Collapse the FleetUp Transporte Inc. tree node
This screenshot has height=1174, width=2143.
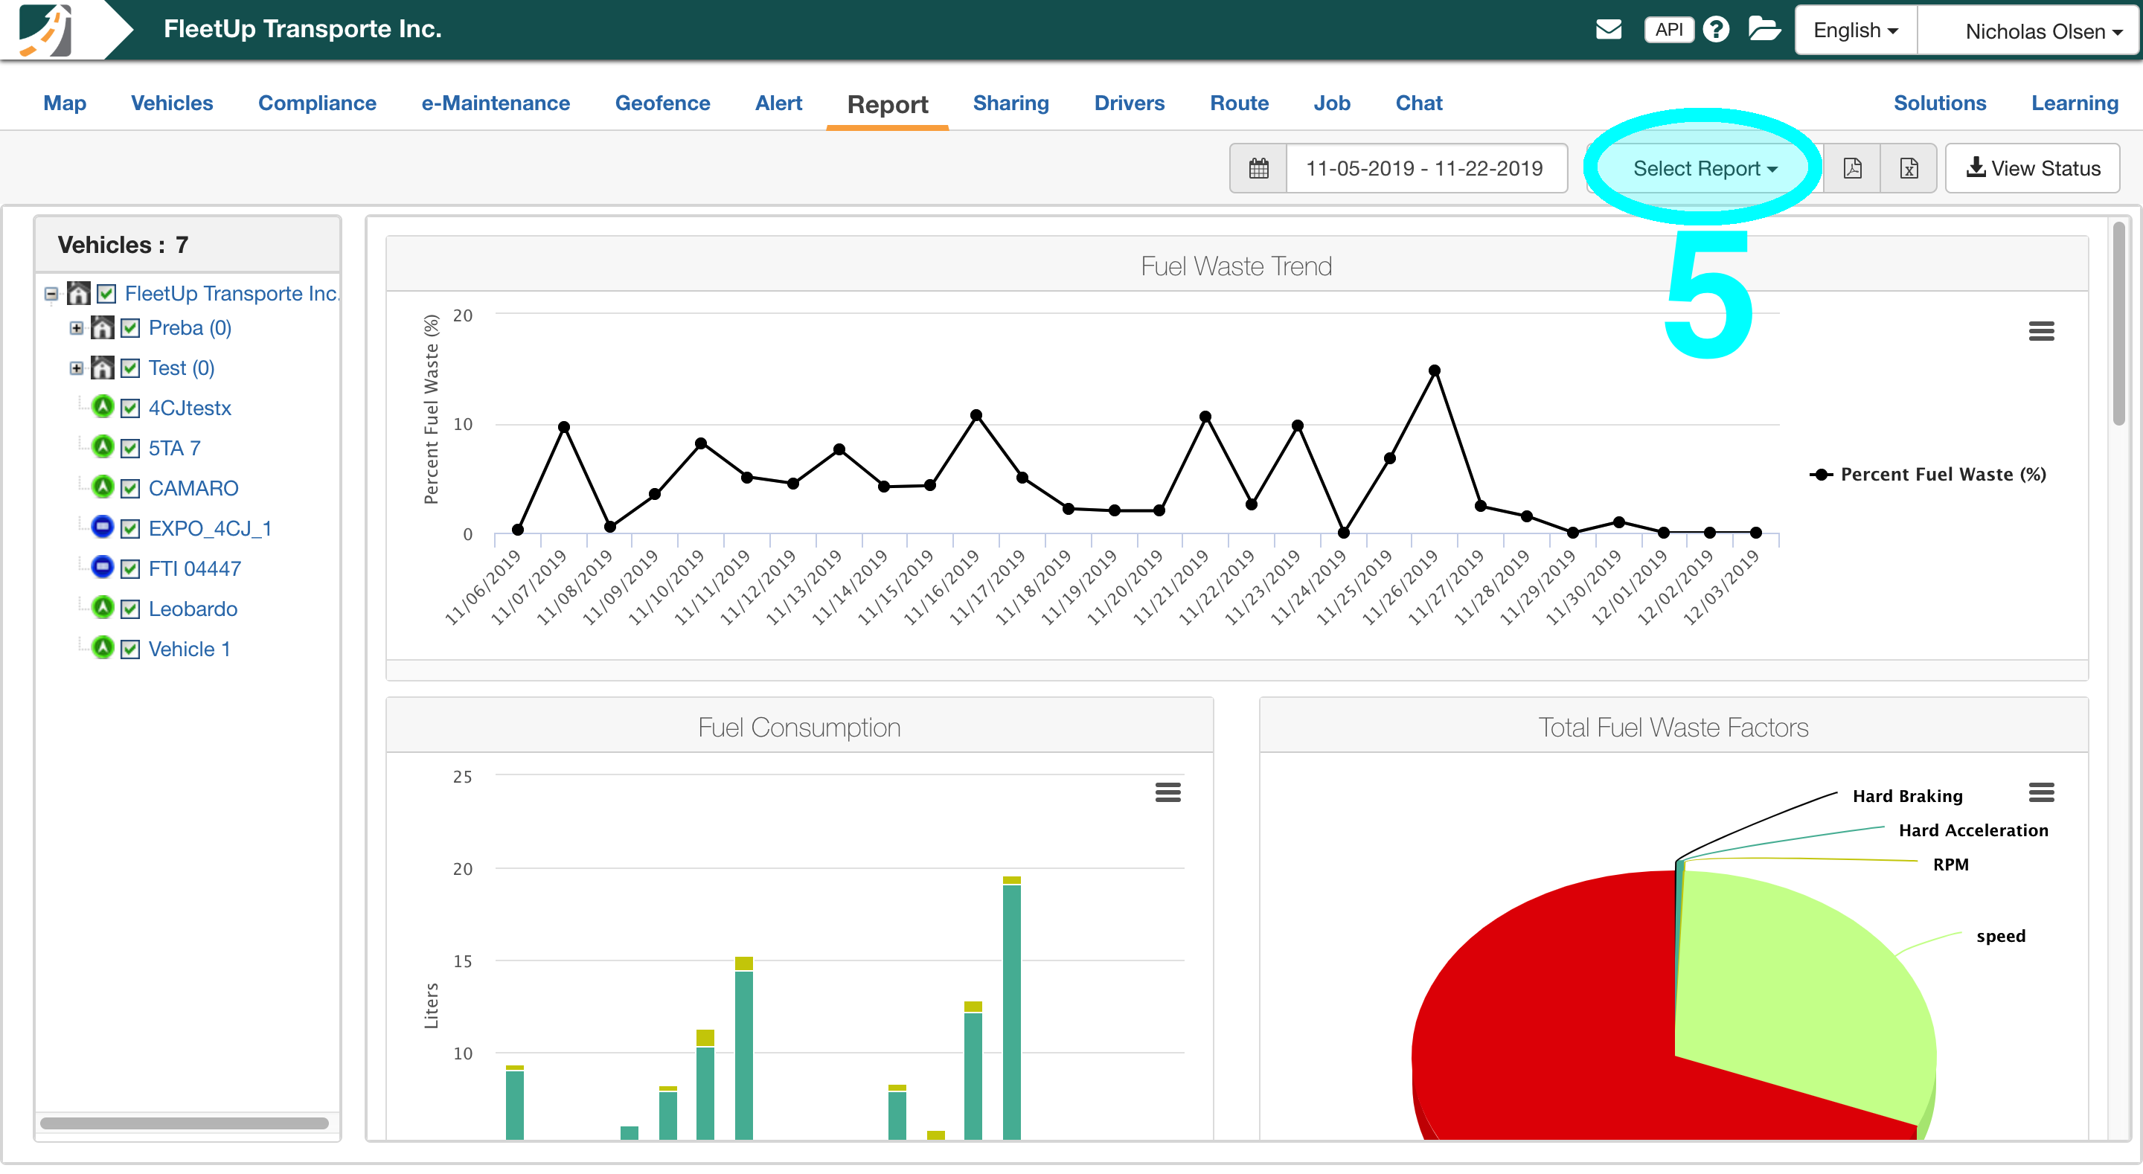pyautogui.click(x=51, y=294)
